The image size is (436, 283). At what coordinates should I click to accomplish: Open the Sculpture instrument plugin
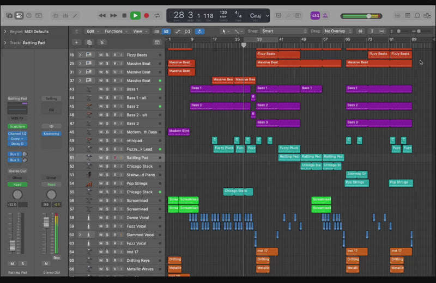[17, 126]
